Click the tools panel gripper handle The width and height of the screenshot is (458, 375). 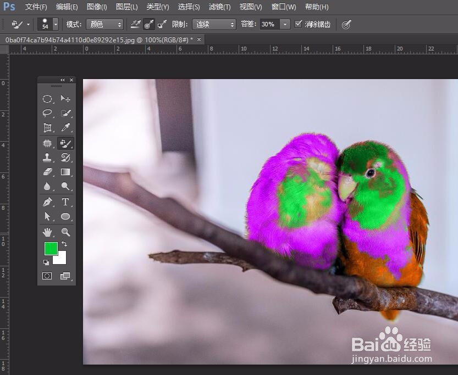57,86
